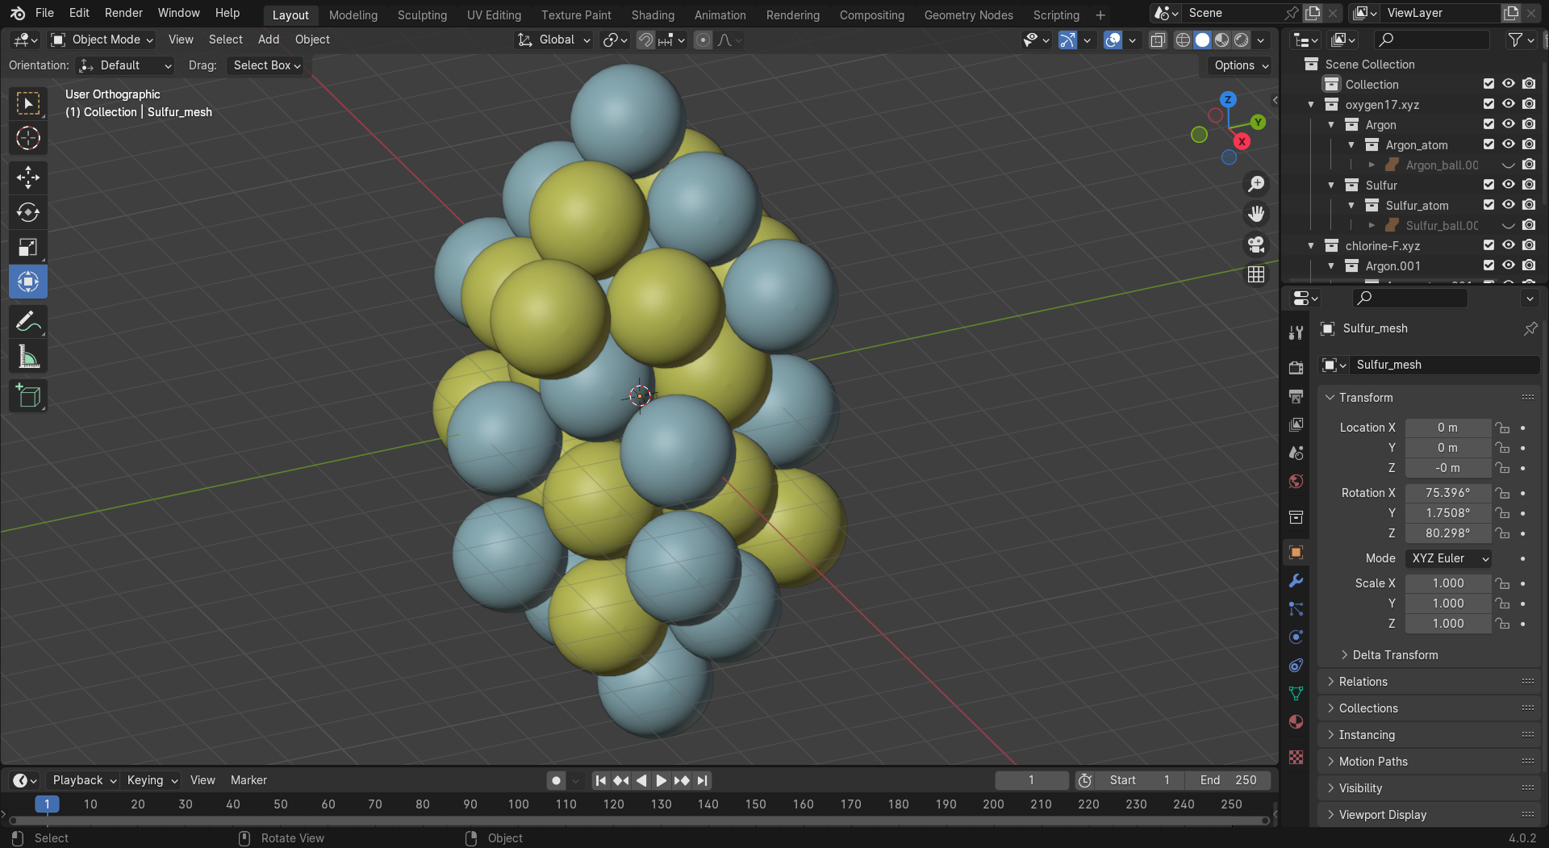The image size is (1549, 848).
Task: Open the Modifiers wrench properties tab
Action: click(1296, 581)
